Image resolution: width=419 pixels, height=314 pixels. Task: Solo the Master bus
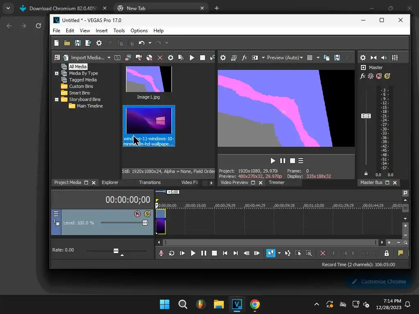point(387,76)
